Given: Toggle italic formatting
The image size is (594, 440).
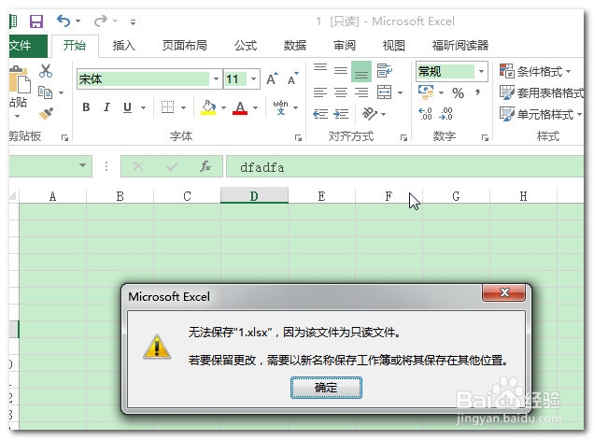Looking at the screenshot, I should 106,107.
